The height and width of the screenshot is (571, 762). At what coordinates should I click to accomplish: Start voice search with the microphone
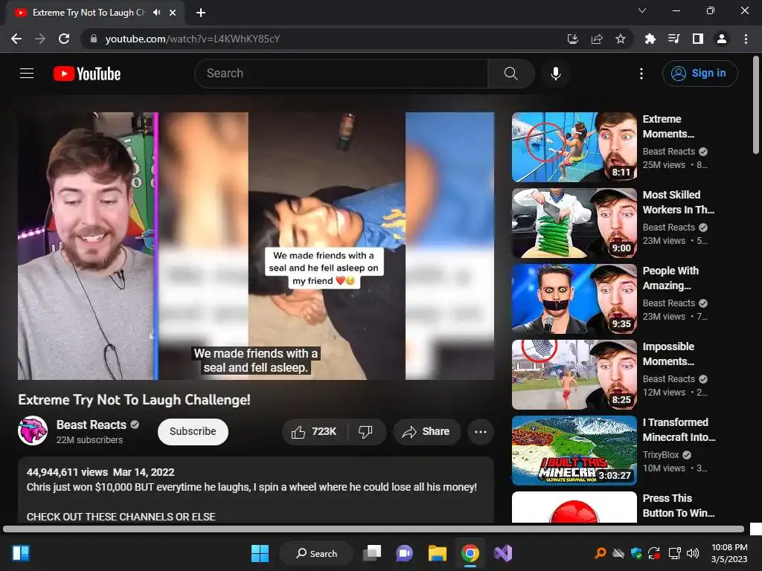(555, 74)
